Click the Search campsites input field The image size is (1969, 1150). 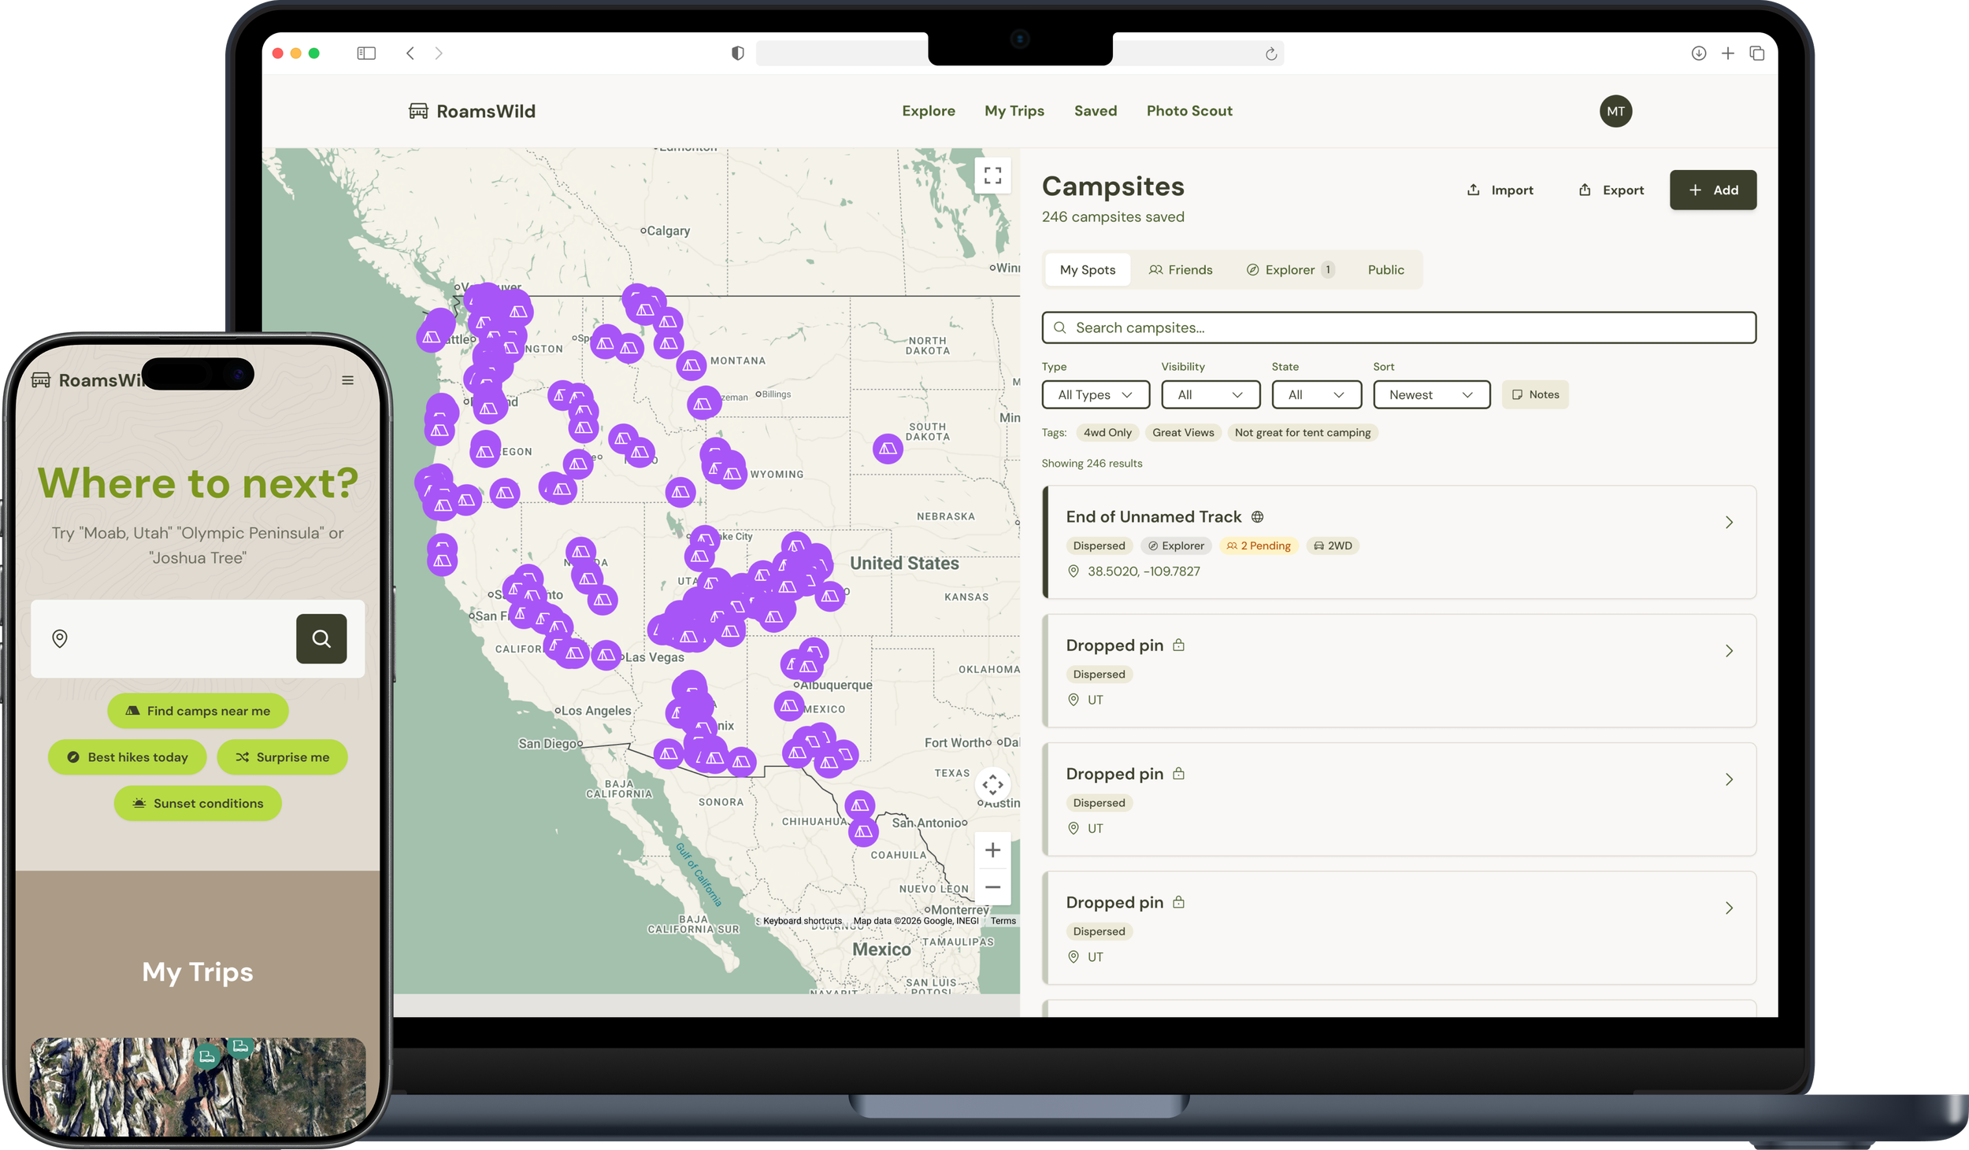[1398, 327]
